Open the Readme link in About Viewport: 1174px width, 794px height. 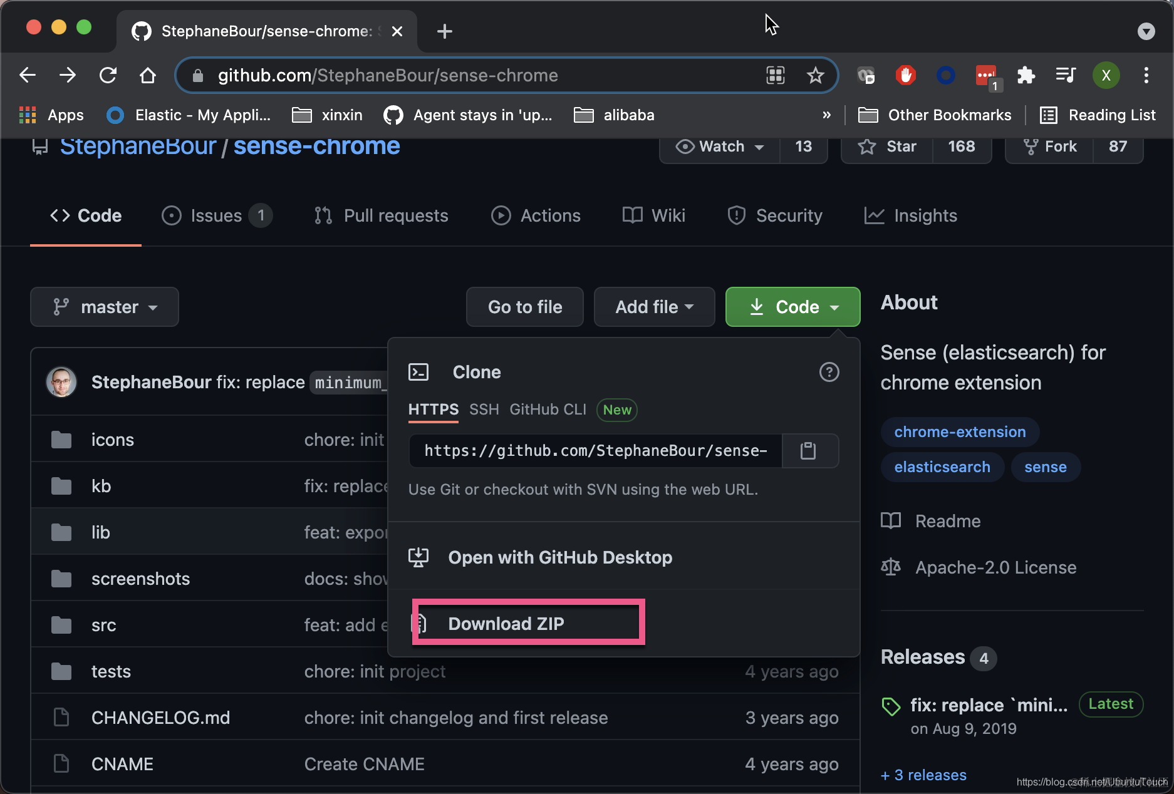(931, 521)
